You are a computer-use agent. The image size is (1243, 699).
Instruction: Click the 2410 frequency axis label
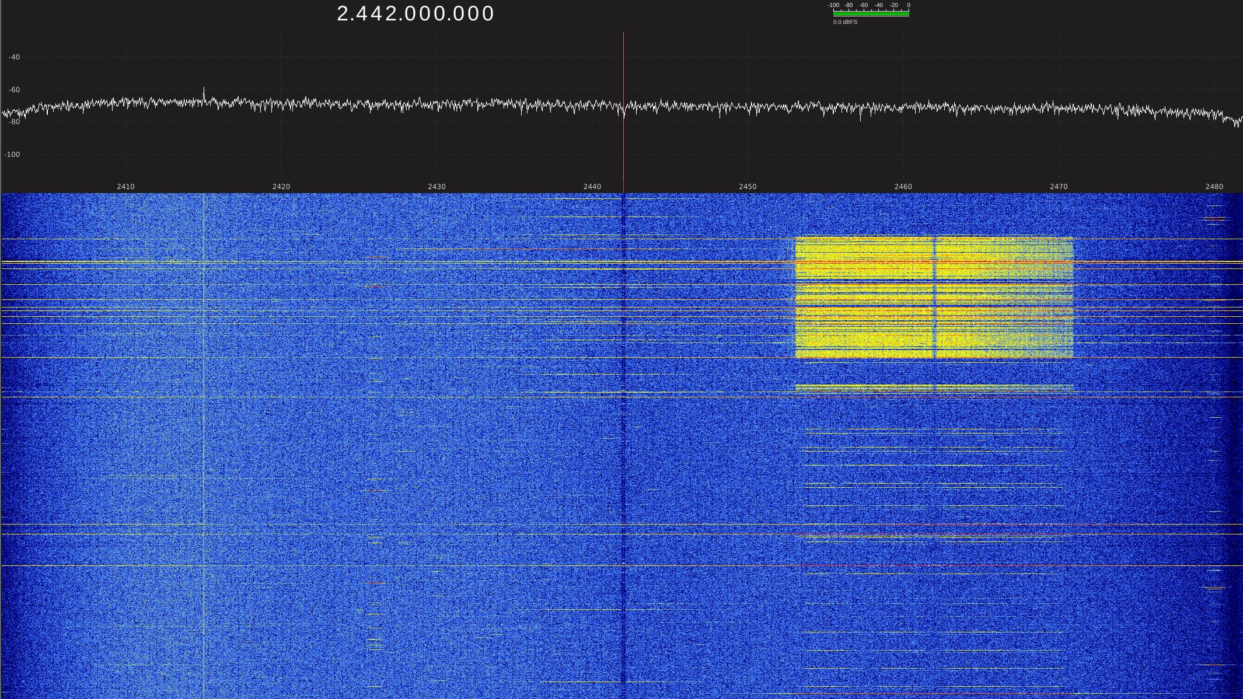(125, 187)
